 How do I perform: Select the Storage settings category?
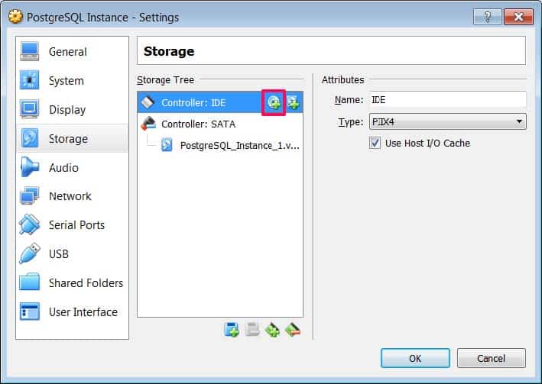73,138
